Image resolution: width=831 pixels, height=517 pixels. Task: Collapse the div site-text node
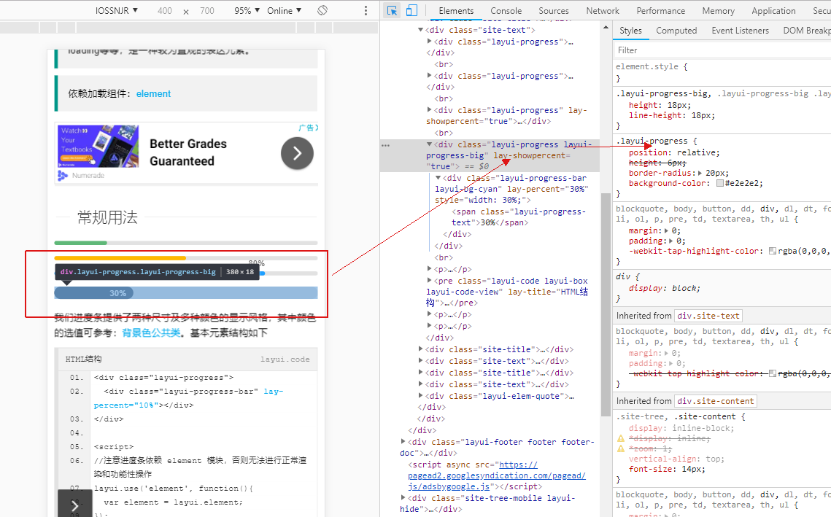[x=420, y=30]
